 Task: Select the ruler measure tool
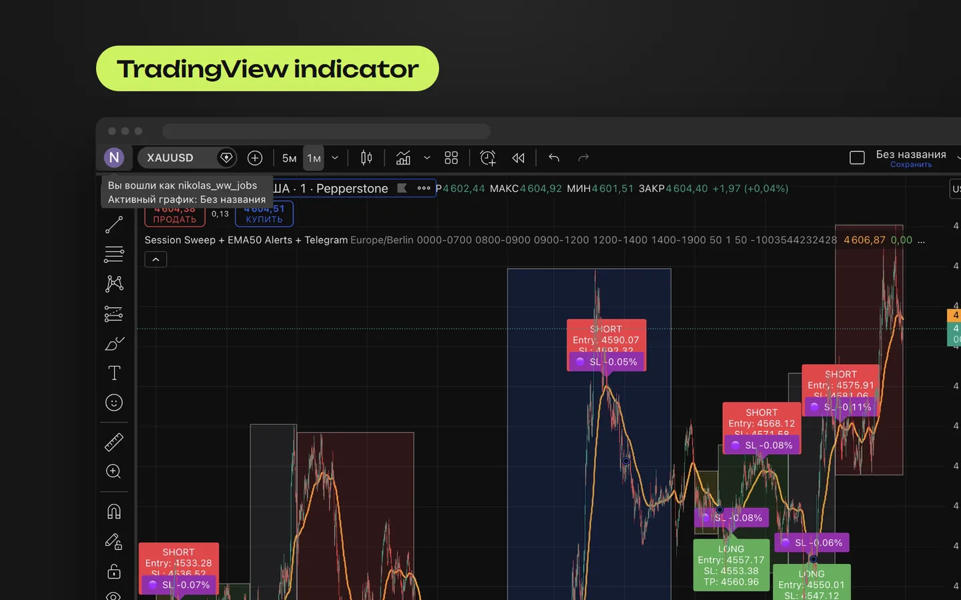(114, 442)
